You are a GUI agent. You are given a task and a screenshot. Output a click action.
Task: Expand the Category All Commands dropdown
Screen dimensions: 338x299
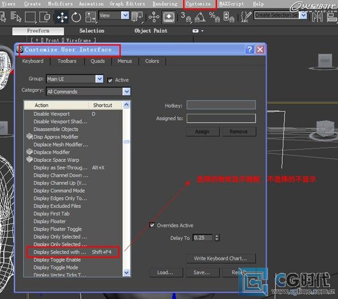126,92
